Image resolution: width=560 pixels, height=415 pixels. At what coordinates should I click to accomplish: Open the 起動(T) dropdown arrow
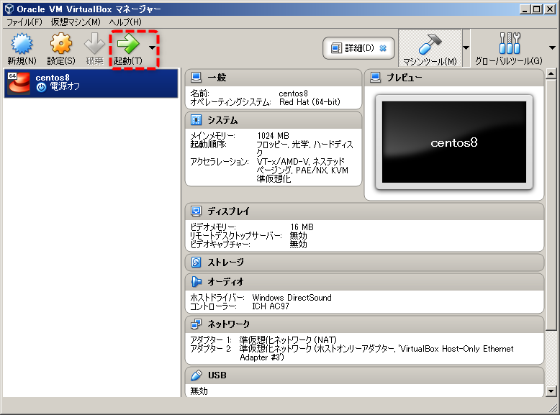pos(152,47)
